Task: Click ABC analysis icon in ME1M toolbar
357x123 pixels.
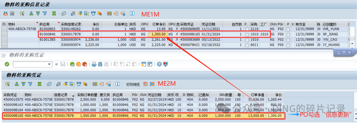Action: (99, 14)
